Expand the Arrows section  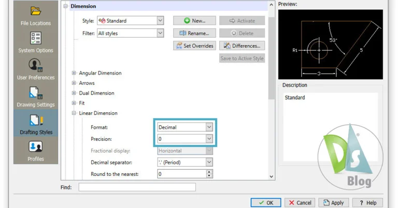[x=74, y=83]
